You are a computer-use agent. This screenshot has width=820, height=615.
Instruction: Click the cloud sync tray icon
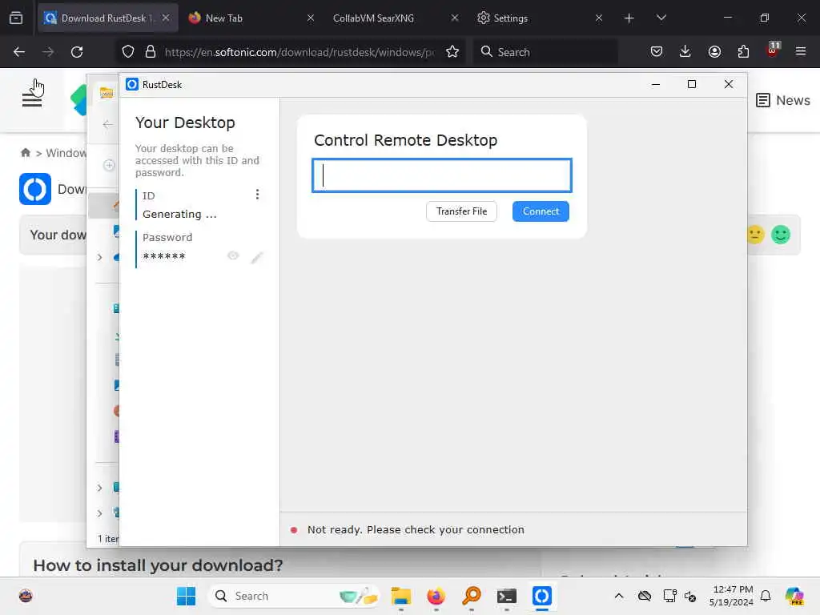click(x=645, y=596)
